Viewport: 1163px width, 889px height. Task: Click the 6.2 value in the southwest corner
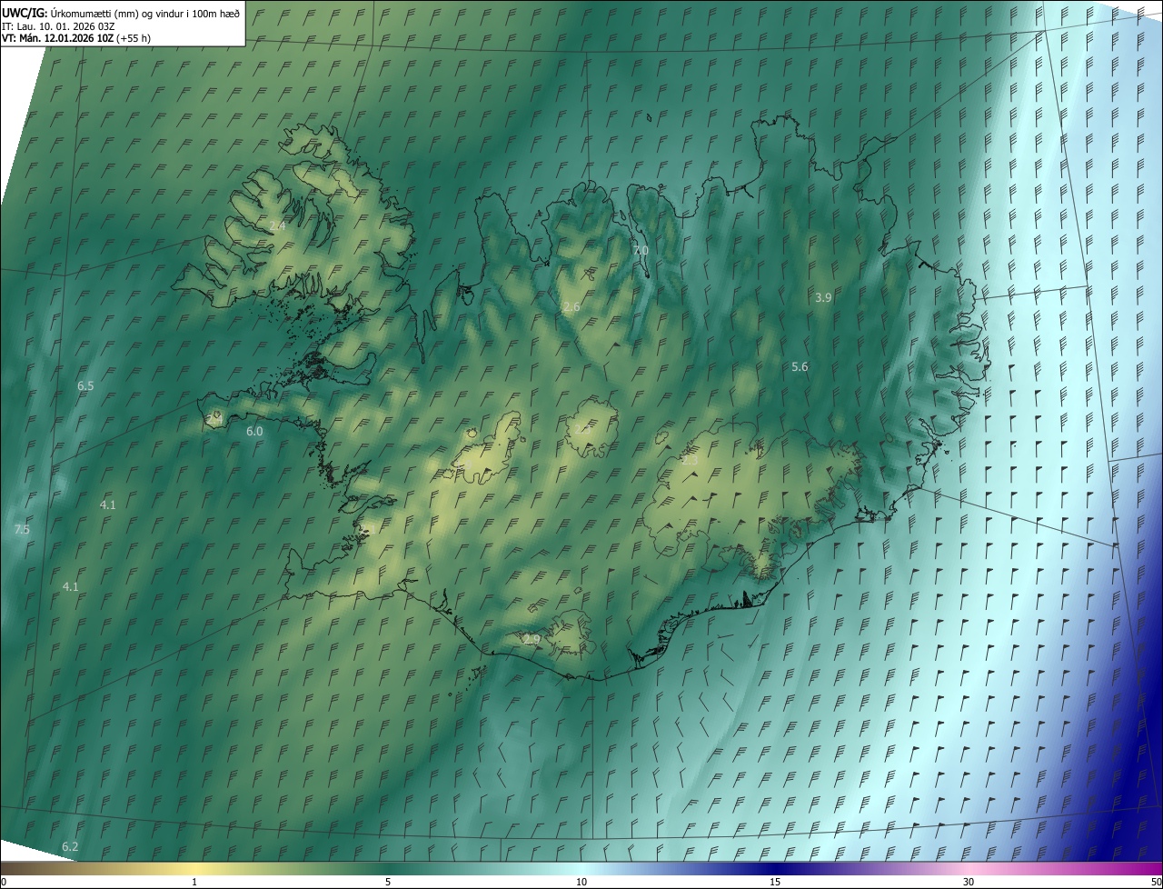click(70, 847)
